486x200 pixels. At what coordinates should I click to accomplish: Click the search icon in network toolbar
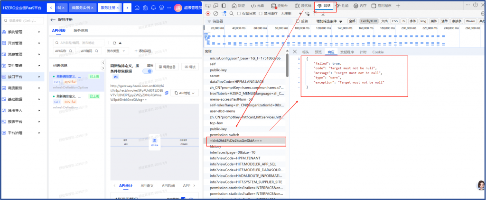tap(231, 13)
